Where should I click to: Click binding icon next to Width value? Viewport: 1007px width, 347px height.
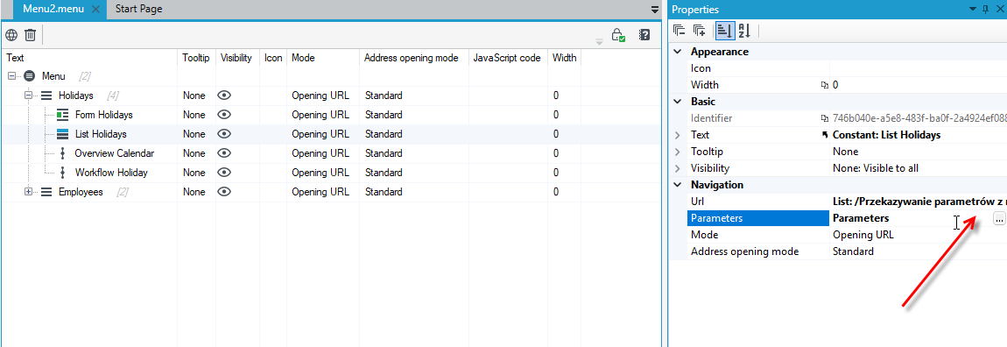click(825, 85)
